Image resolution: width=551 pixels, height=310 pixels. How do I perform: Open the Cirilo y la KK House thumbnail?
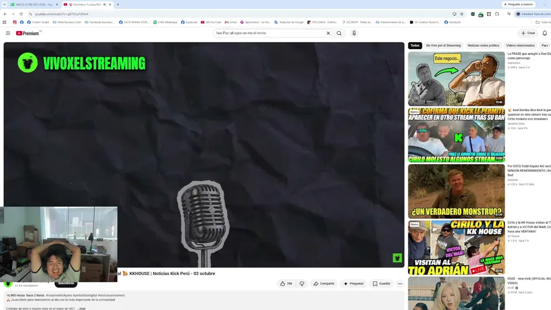click(456, 247)
